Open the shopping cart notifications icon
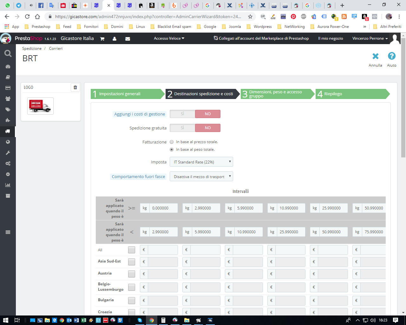This screenshot has height=325, width=406. click(x=102, y=39)
